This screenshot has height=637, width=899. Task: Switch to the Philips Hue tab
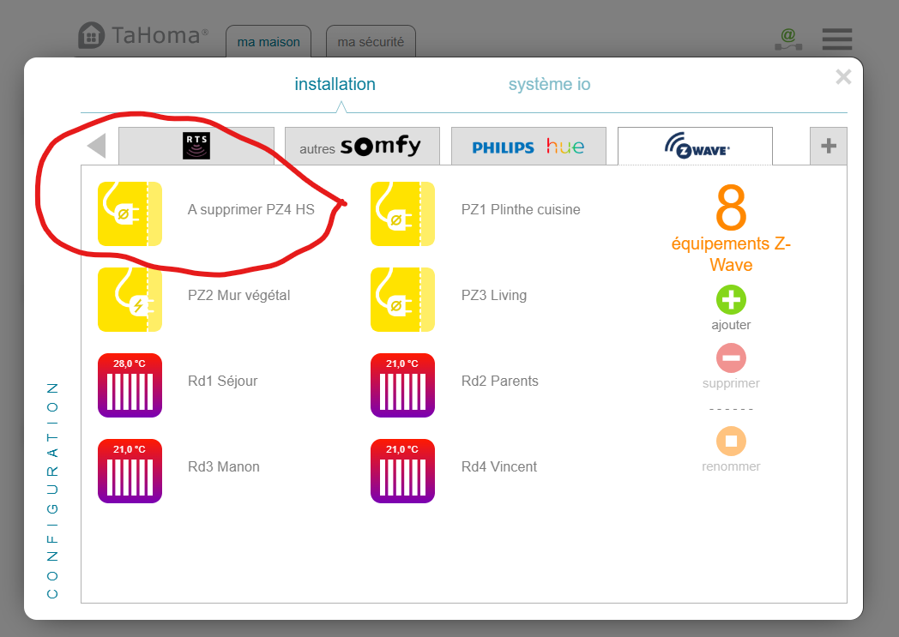pyautogui.click(x=528, y=147)
